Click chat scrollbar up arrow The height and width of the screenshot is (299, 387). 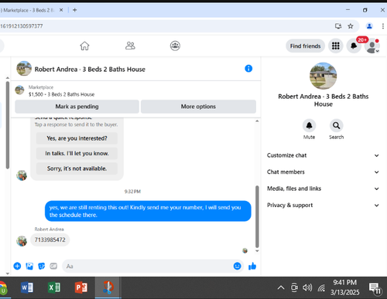(x=257, y=121)
